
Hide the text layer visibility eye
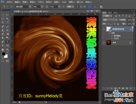tap(104, 29)
